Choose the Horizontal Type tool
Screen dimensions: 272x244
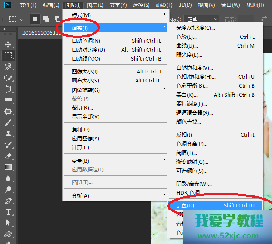(x=8, y=212)
